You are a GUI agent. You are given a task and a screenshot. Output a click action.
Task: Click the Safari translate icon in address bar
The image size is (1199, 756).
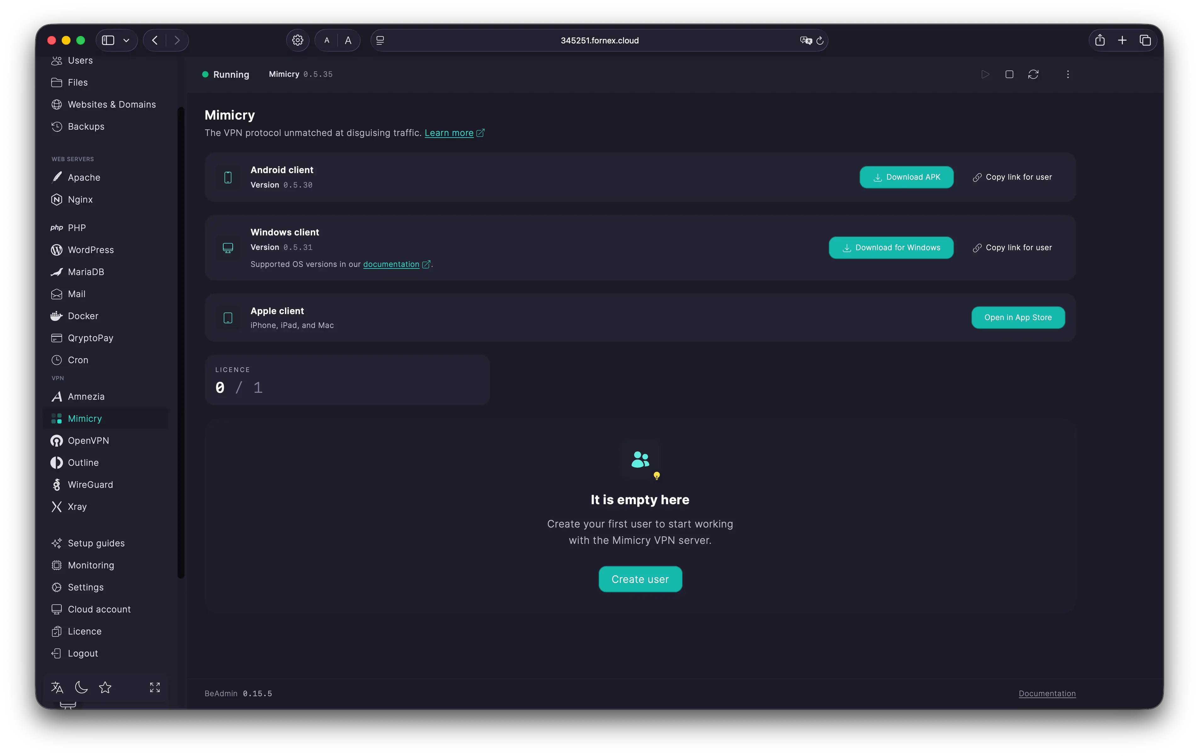click(x=806, y=40)
